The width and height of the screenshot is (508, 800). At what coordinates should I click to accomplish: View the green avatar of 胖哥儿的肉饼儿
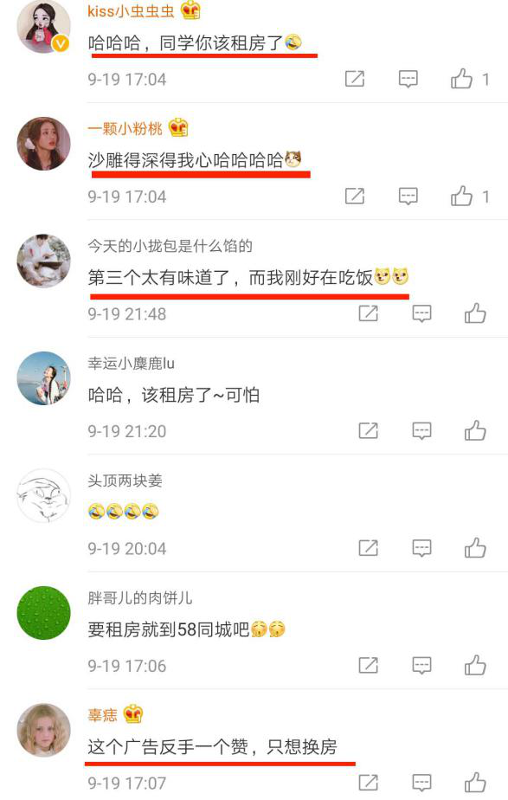click(44, 613)
